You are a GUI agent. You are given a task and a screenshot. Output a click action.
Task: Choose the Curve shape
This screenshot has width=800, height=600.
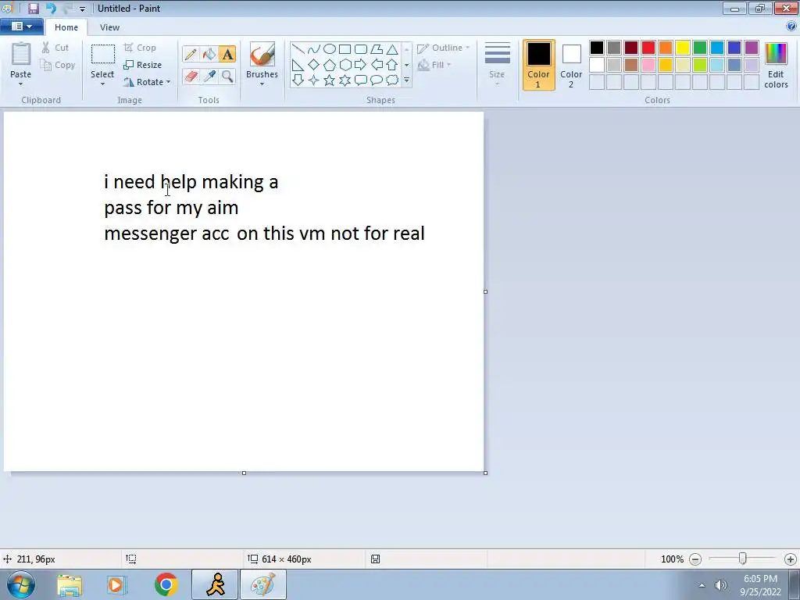click(x=314, y=49)
